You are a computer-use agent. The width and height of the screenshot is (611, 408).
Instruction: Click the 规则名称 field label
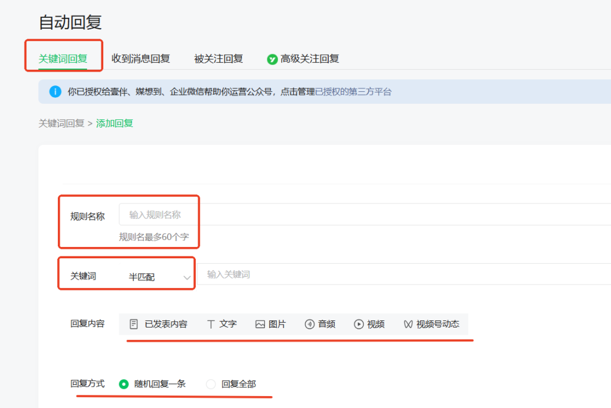tap(87, 217)
